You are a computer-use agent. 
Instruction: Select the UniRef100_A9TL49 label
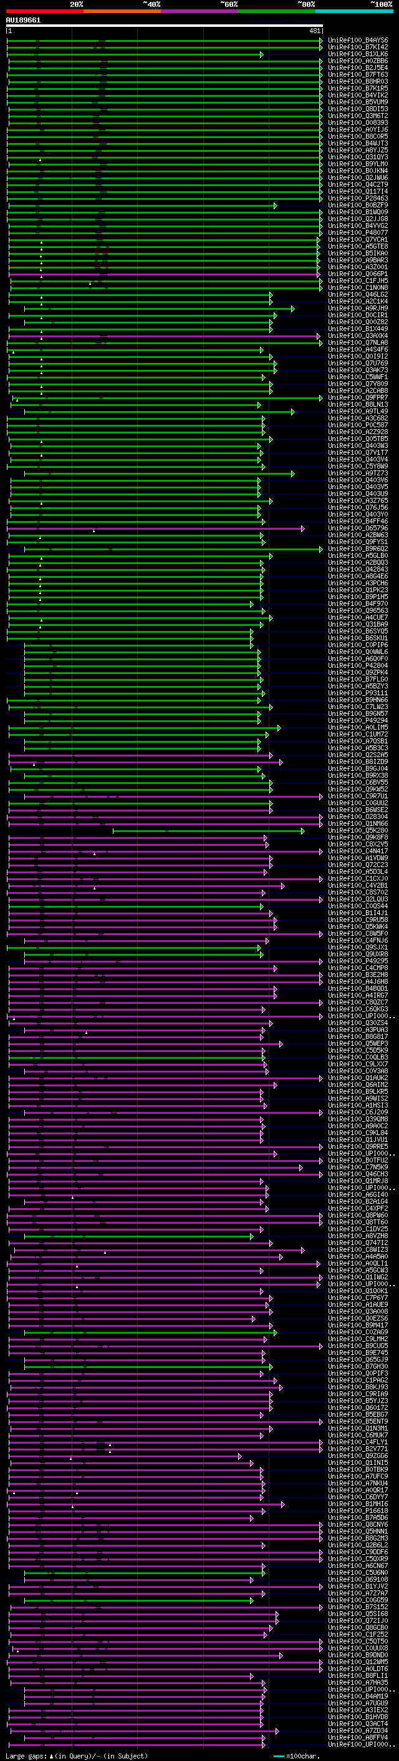click(358, 412)
